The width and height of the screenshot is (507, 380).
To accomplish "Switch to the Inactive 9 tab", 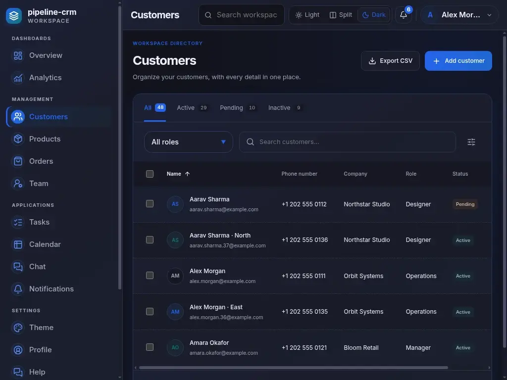I will 285,108.
